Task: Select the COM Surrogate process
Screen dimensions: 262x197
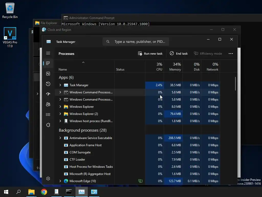Action: [x=80, y=152]
